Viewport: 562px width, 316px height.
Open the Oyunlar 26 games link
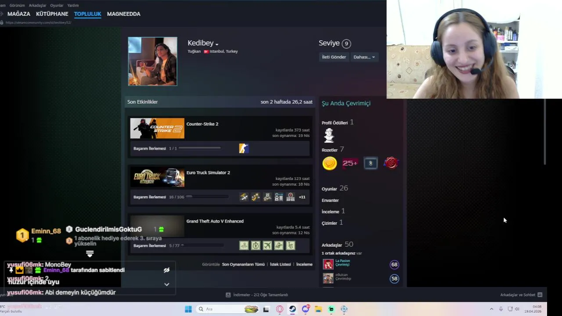click(x=335, y=188)
